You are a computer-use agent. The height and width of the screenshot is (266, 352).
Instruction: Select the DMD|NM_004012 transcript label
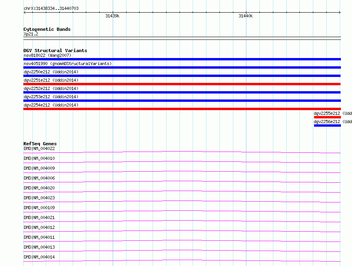point(39,227)
